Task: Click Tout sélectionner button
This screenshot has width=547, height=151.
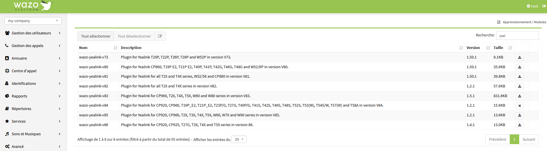Action: point(96,36)
